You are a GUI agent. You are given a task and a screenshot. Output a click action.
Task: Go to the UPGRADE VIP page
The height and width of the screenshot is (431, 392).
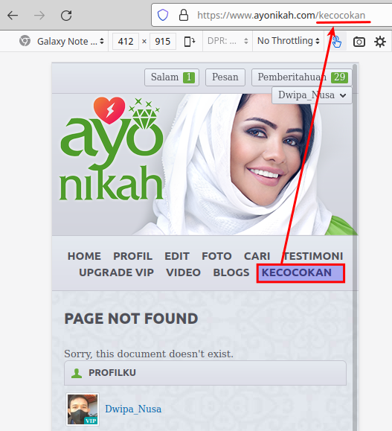[x=116, y=272]
